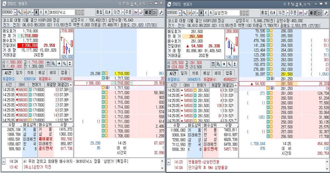Toggle the A market button in SK하이닉스 window
This screenshot has height=173, width=330.
[x=36, y=12]
